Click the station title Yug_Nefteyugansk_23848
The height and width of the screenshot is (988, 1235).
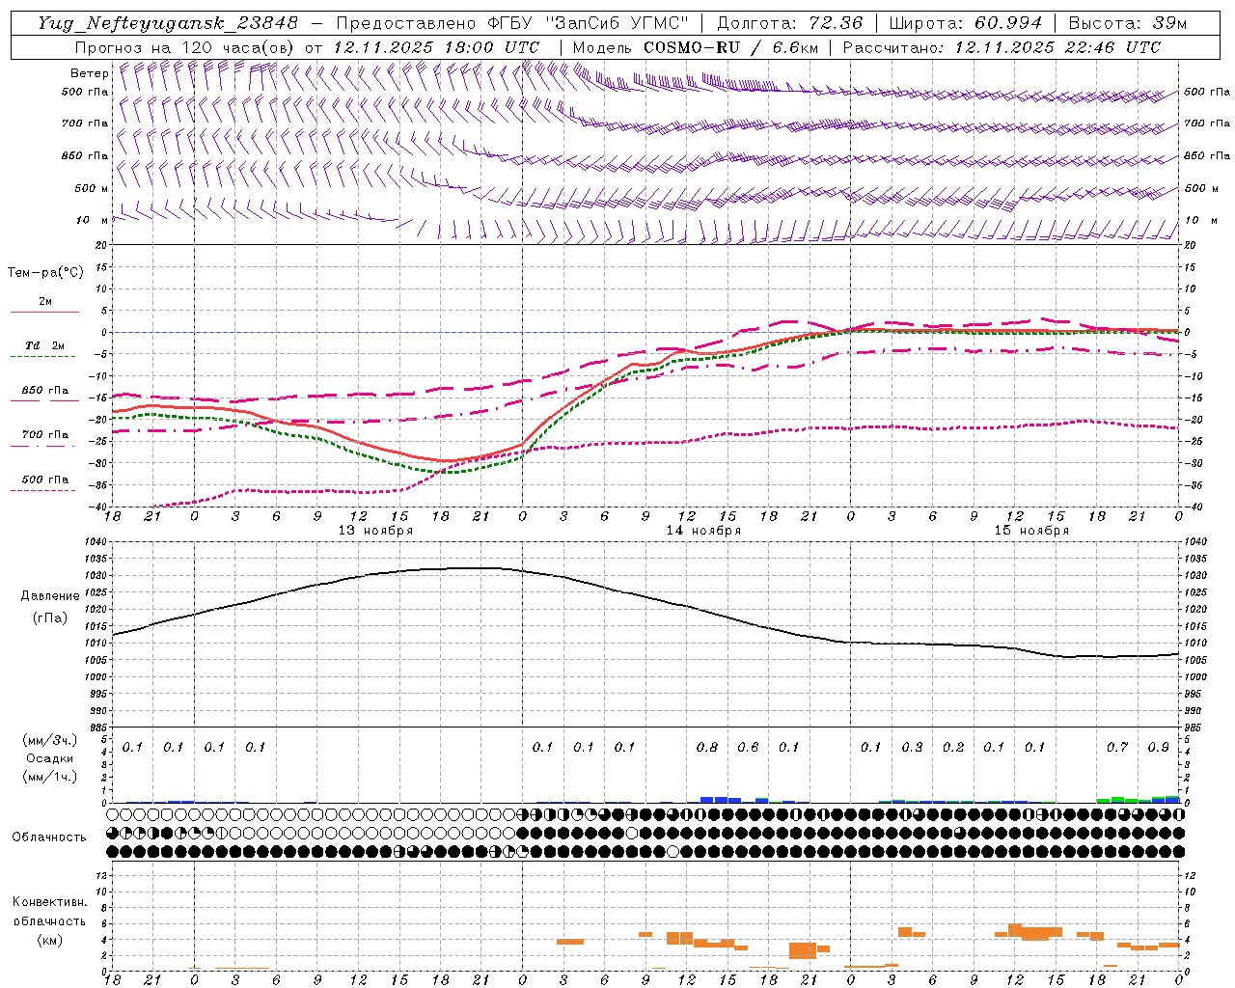pyautogui.click(x=168, y=23)
